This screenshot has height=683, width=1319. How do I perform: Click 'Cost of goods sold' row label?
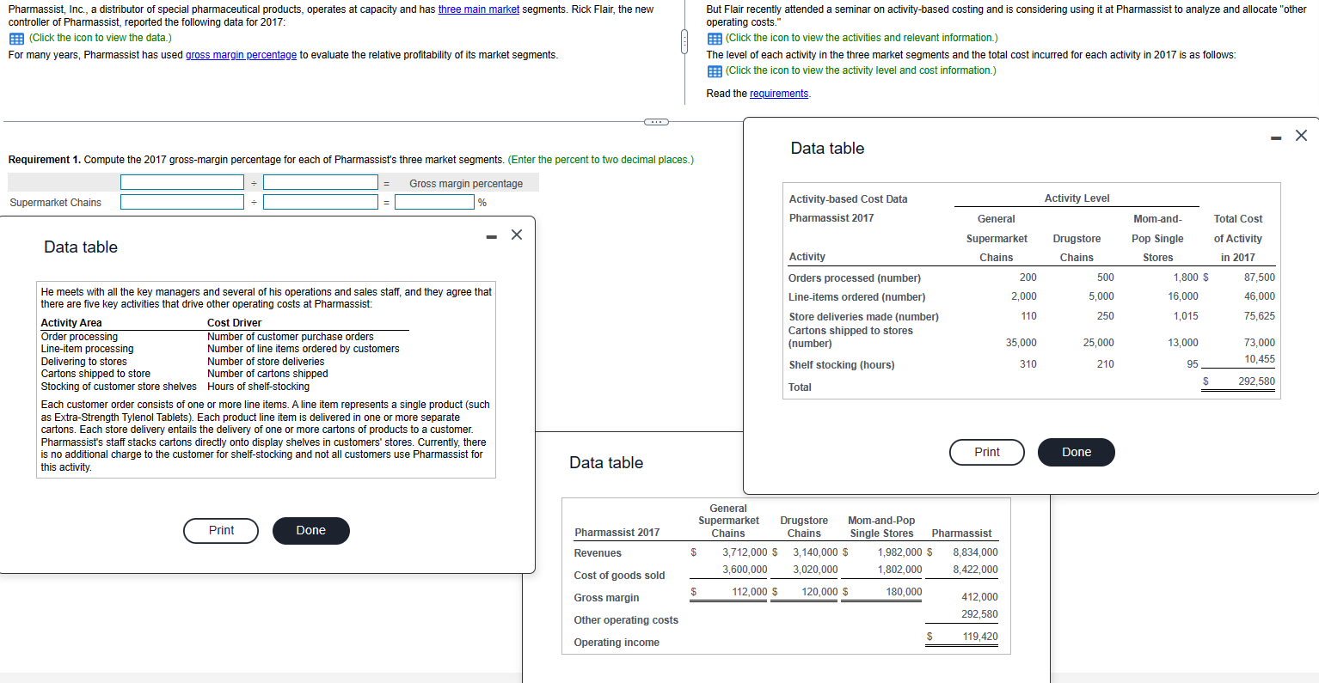click(x=619, y=576)
